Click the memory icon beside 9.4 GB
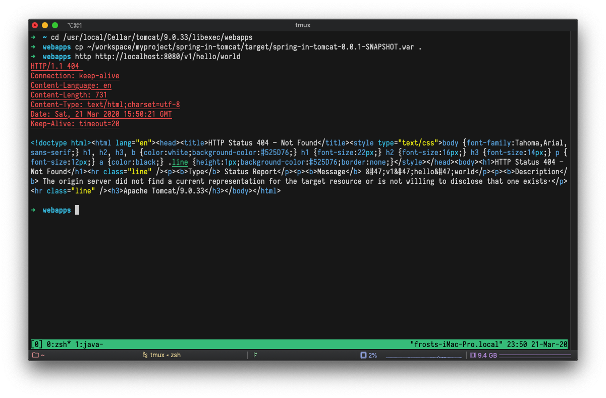Screen dimensions: 606x398 coord(473,355)
